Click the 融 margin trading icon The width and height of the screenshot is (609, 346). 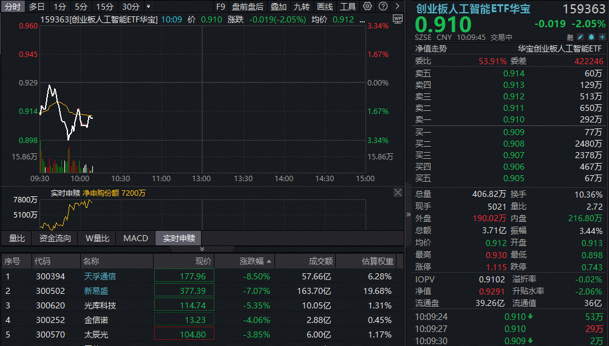[570, 38]
